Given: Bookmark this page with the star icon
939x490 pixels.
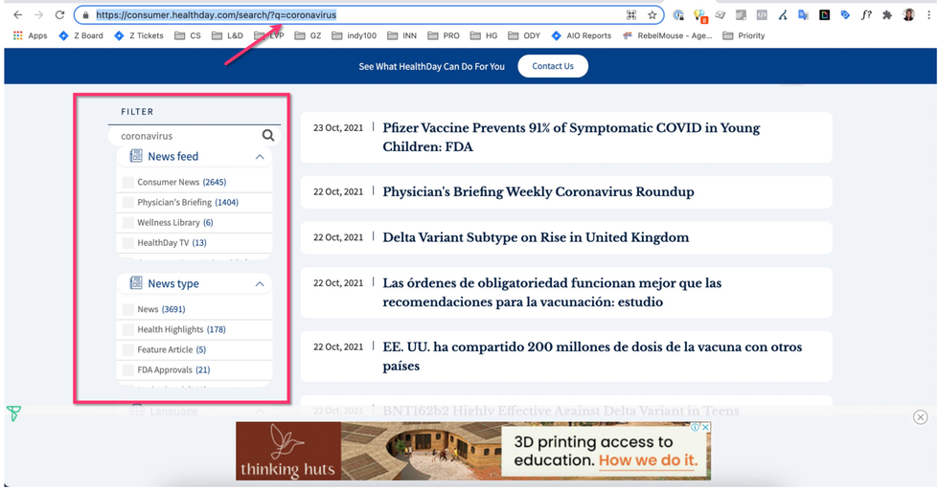Looking at the screenshot, I should [653, 15].
